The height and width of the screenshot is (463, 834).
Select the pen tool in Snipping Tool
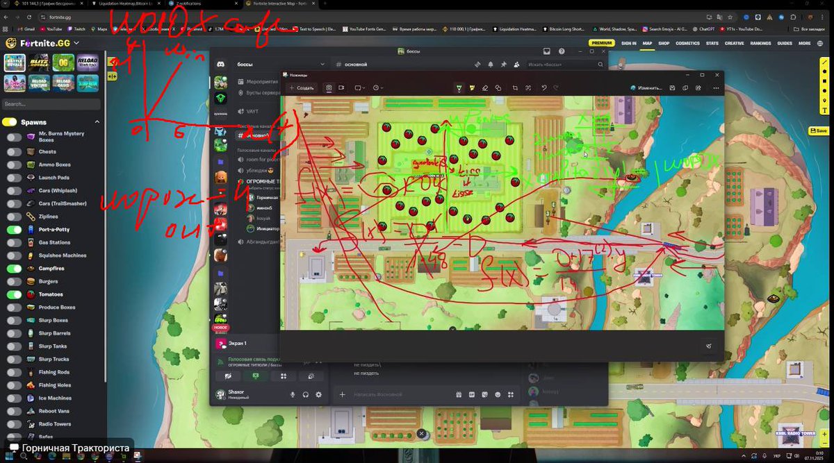point(459,88)
